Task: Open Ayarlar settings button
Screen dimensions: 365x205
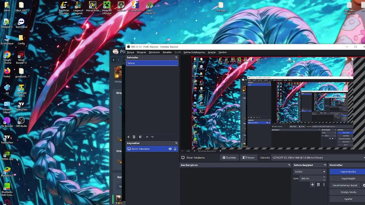Action: (x=347, y=199)
